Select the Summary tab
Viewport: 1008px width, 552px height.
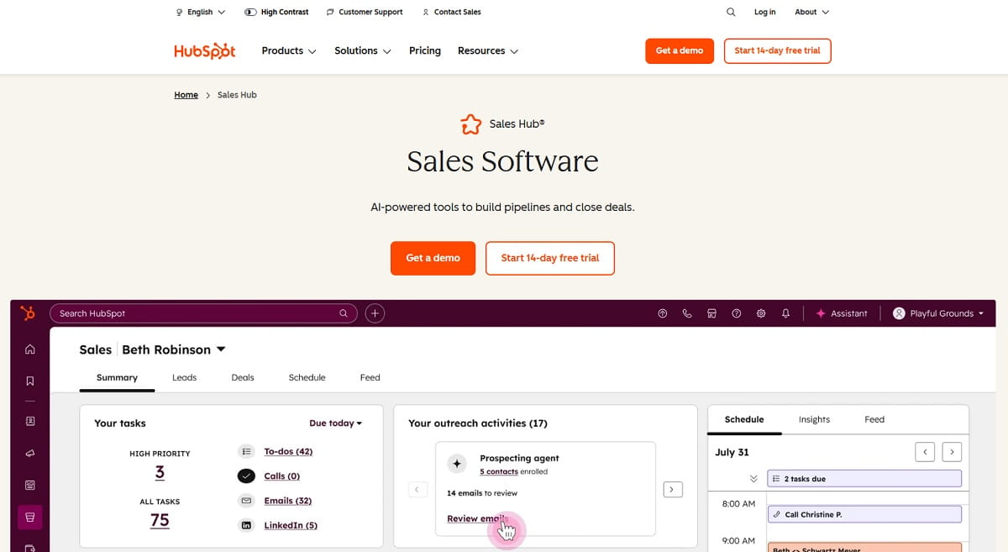coord(117,377)
